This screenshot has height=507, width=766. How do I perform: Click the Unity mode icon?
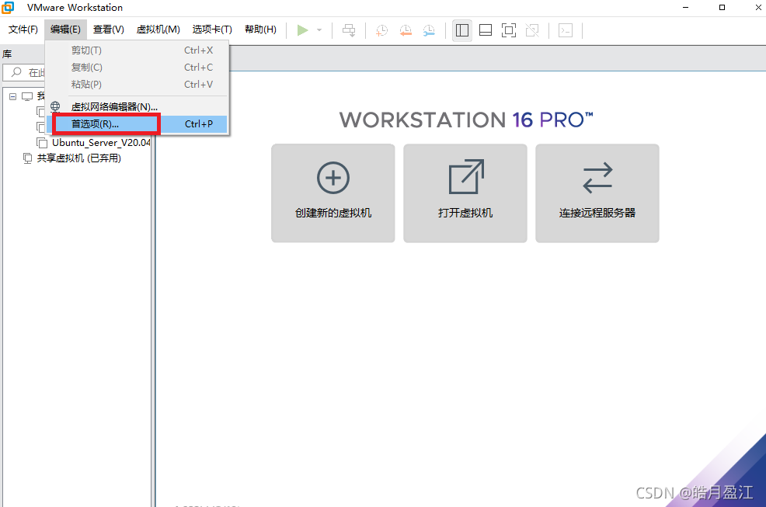click(x=532, y=30)
